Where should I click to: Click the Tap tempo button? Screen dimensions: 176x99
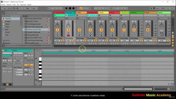tap(4, 8)
